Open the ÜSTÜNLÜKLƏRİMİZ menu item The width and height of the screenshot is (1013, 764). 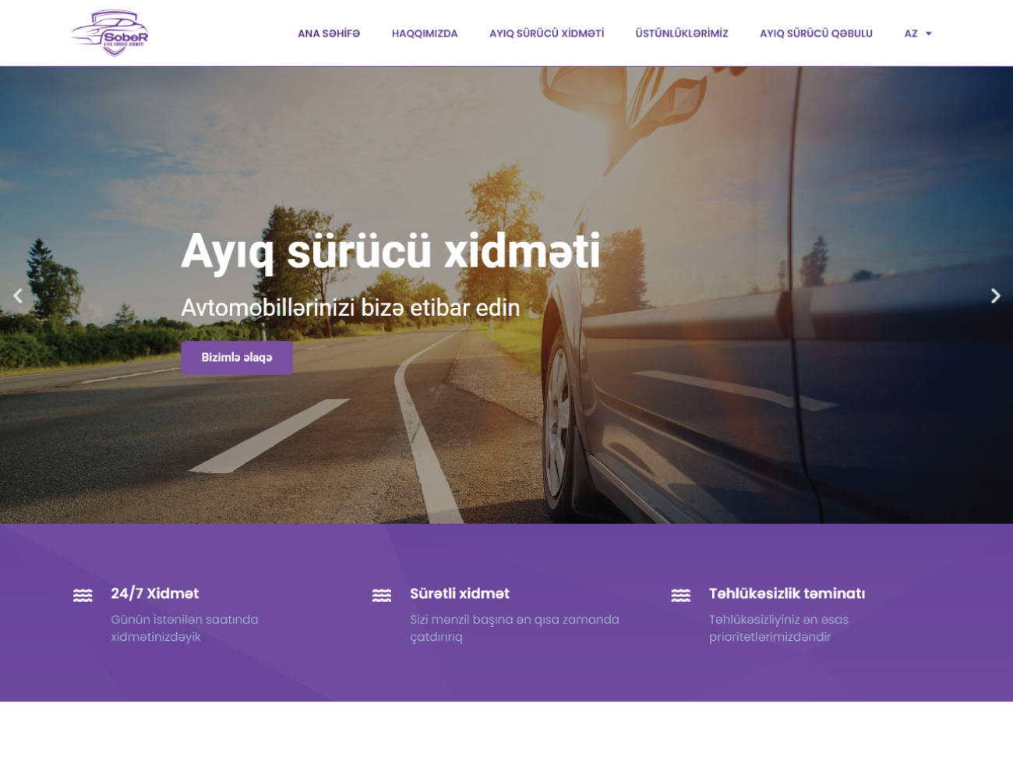pyautogui.click(x=681, y=34)
